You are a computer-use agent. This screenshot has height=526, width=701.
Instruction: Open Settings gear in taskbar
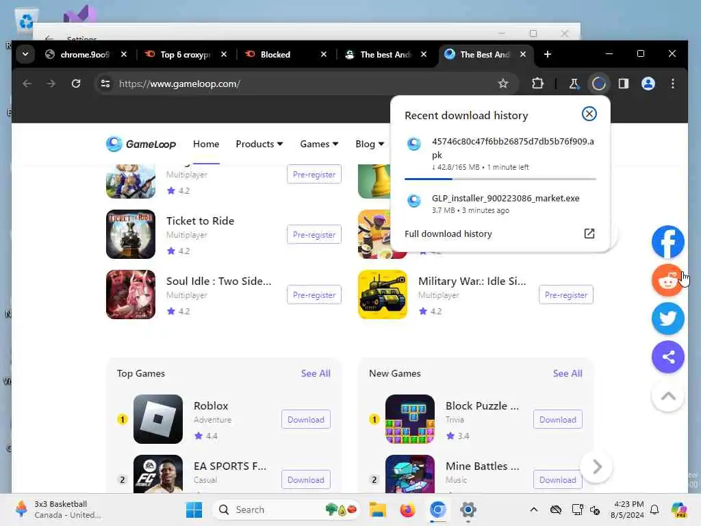468,510
